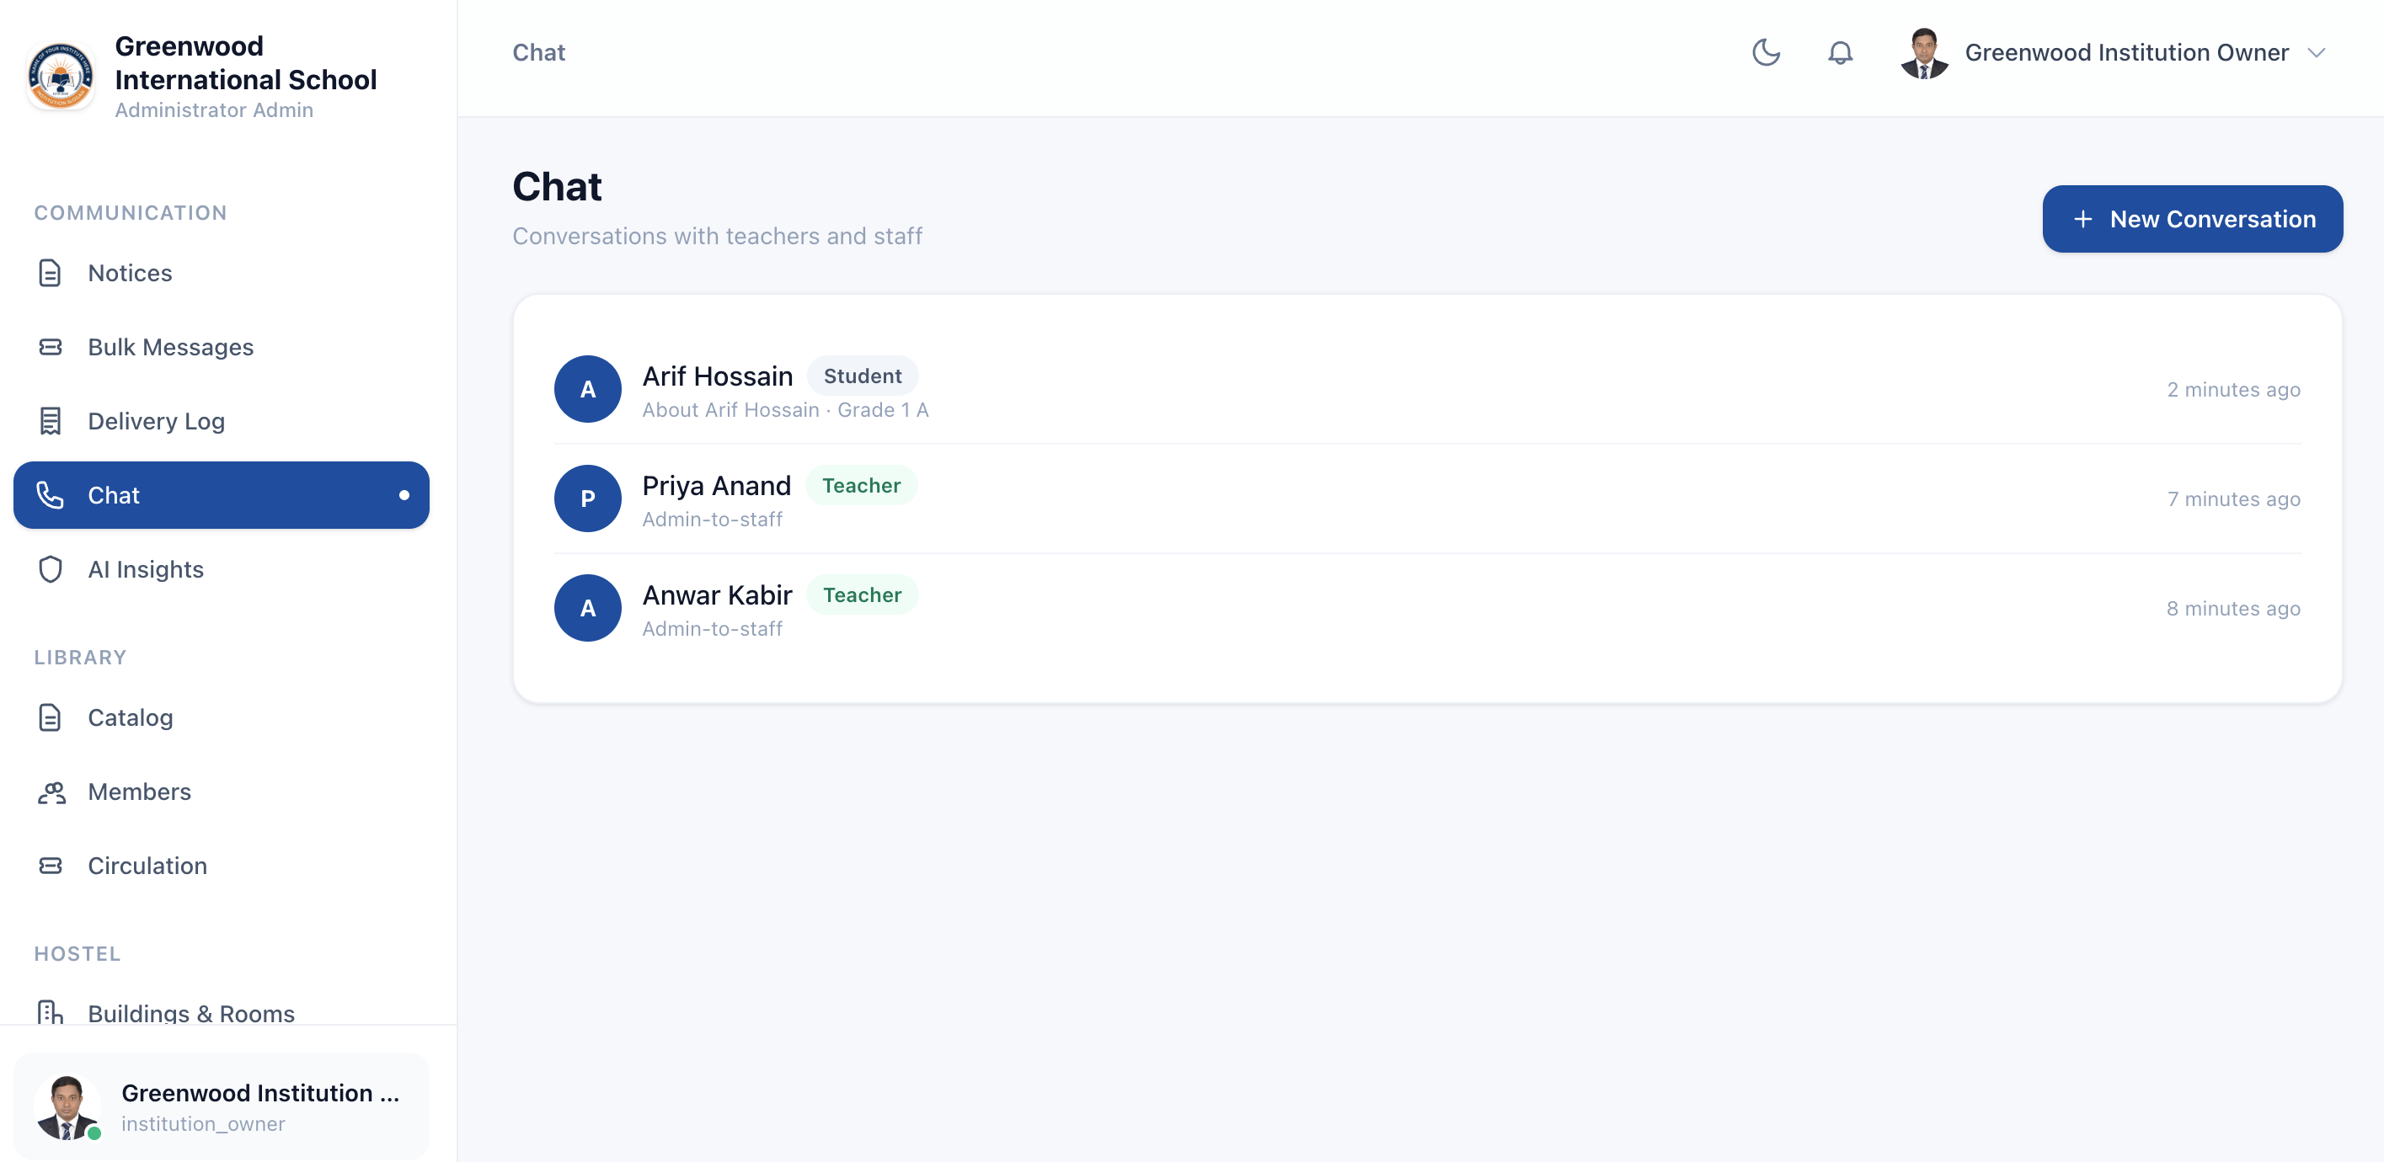Click the Chat breadcrumb in top bar
This screenshot has width=2384, height=1162.
pos(538,53)
